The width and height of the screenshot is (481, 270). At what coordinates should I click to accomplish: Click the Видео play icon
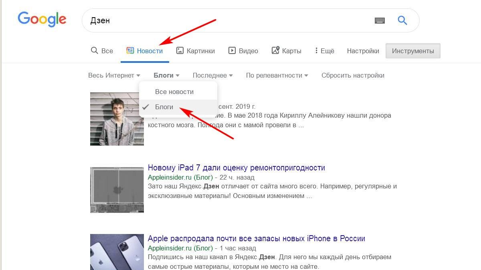232,50
